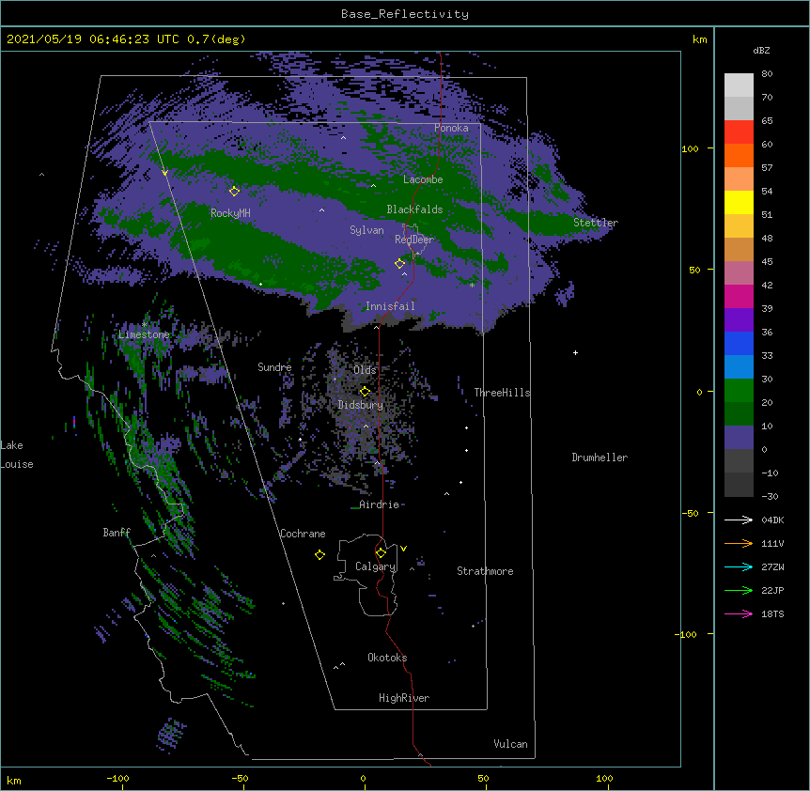This screenshot has height=791, width=810.
Task: Select the pink 42-45 dBZ swatch
Action: 739,273
